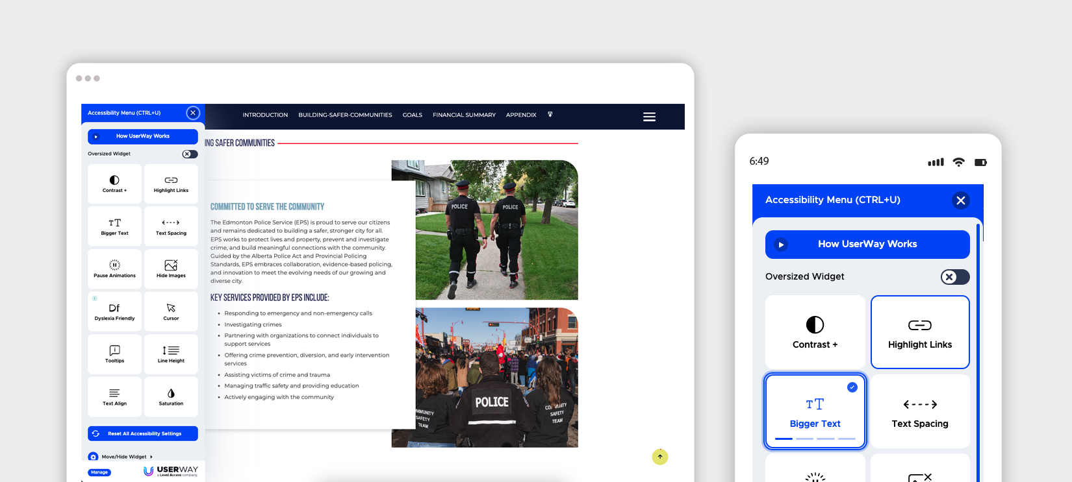Screen dimensions: 1072x482
Task: Open INTRODUCTION in the site navigation
Action: pyautogui.click(x=265, y=115)
